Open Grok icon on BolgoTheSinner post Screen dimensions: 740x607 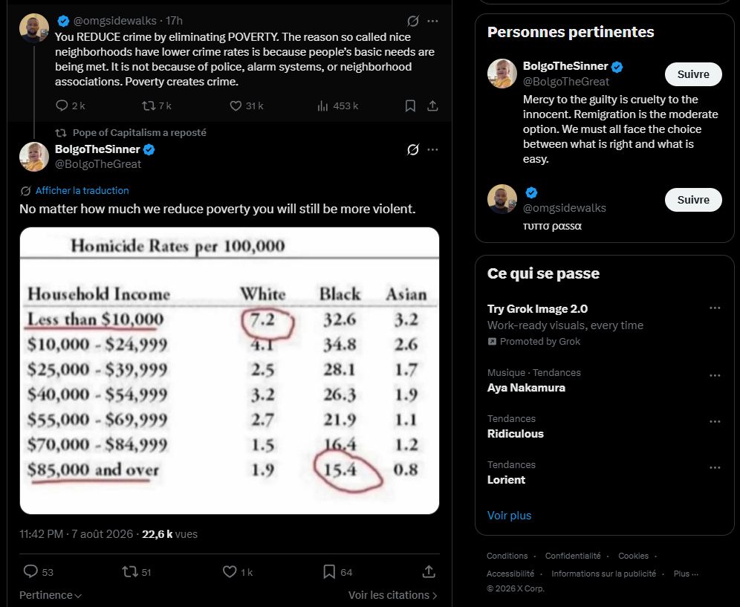(x=413, y=149)
